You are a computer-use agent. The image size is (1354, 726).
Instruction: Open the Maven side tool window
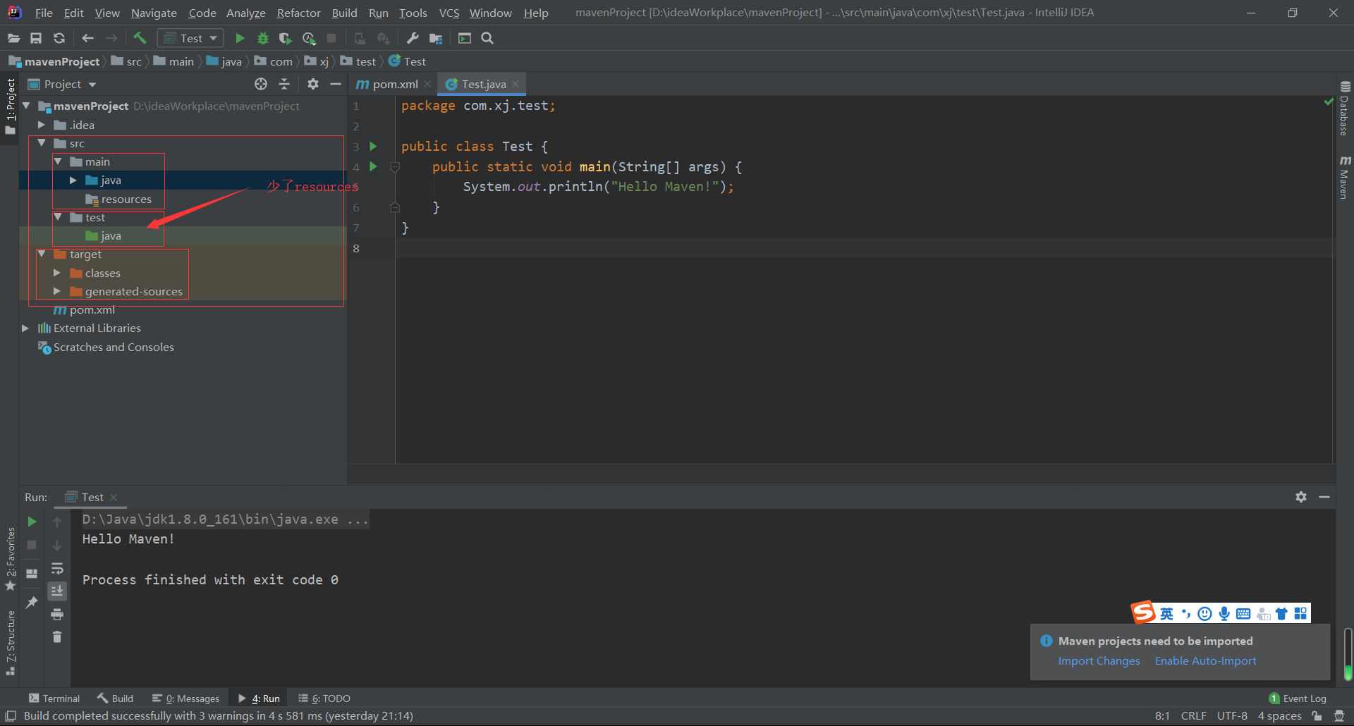tap(1345, 178)
